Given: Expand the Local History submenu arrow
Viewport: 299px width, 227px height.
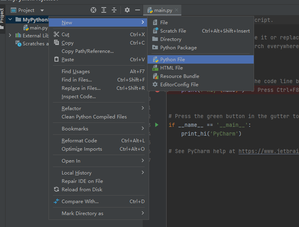Looking at the screenshot, I should [143, 173].
